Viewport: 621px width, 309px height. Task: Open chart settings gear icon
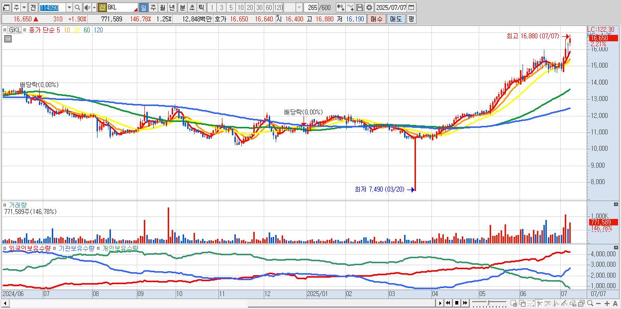(369, 7)
